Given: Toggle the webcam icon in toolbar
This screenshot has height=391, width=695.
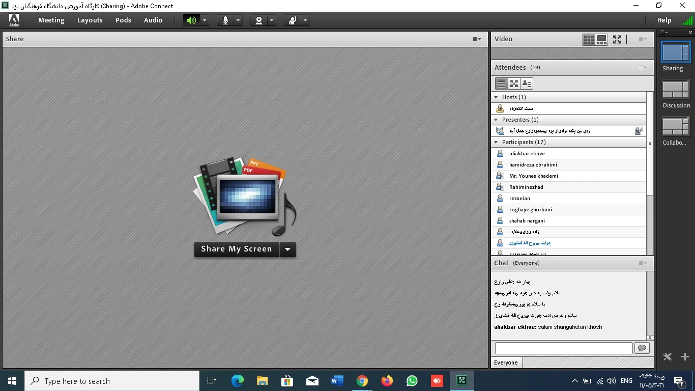Looking at the screenshot, I should click(259, 20).
